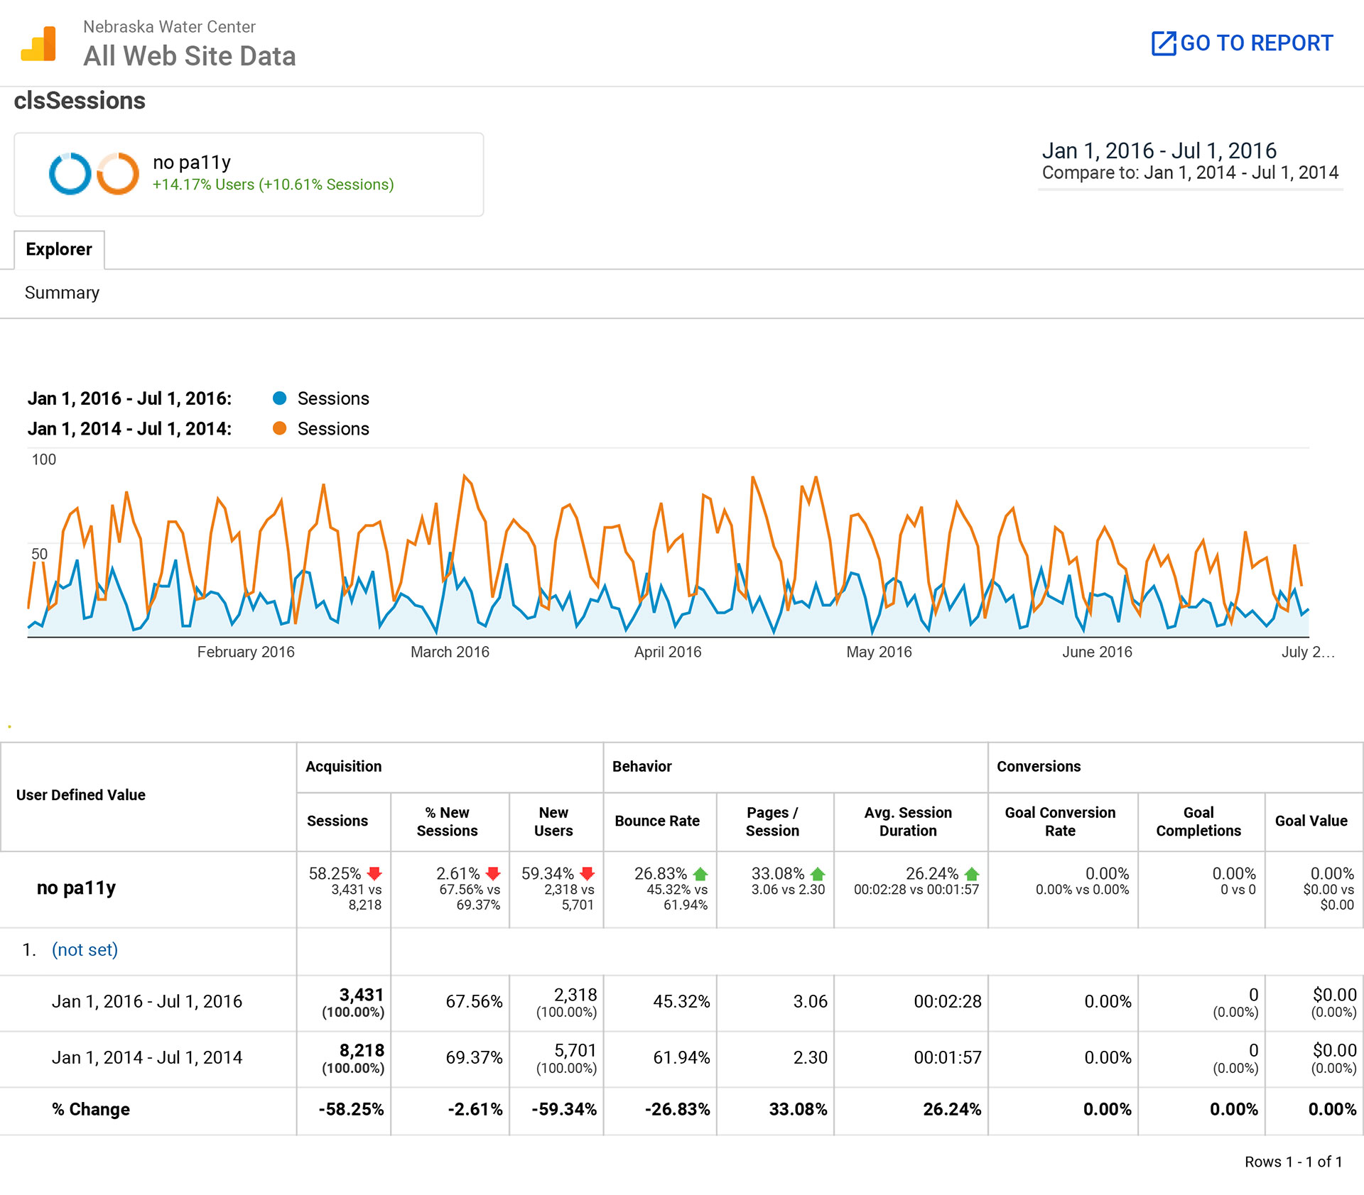Click the March 2016 axis label
1364x1195 pixels.
tap(450, 652)
